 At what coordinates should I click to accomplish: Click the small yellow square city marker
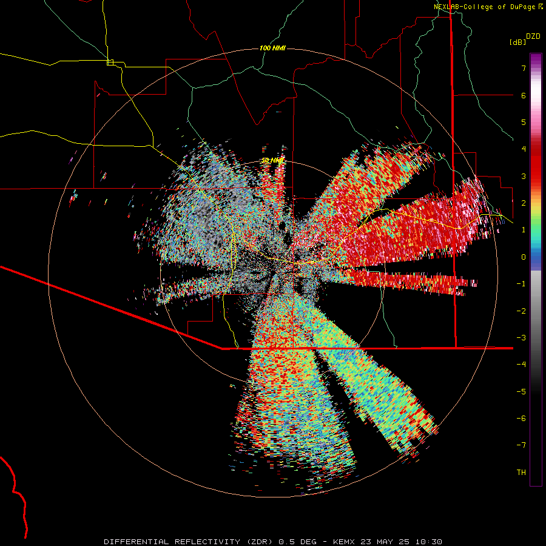click(110, 62)
